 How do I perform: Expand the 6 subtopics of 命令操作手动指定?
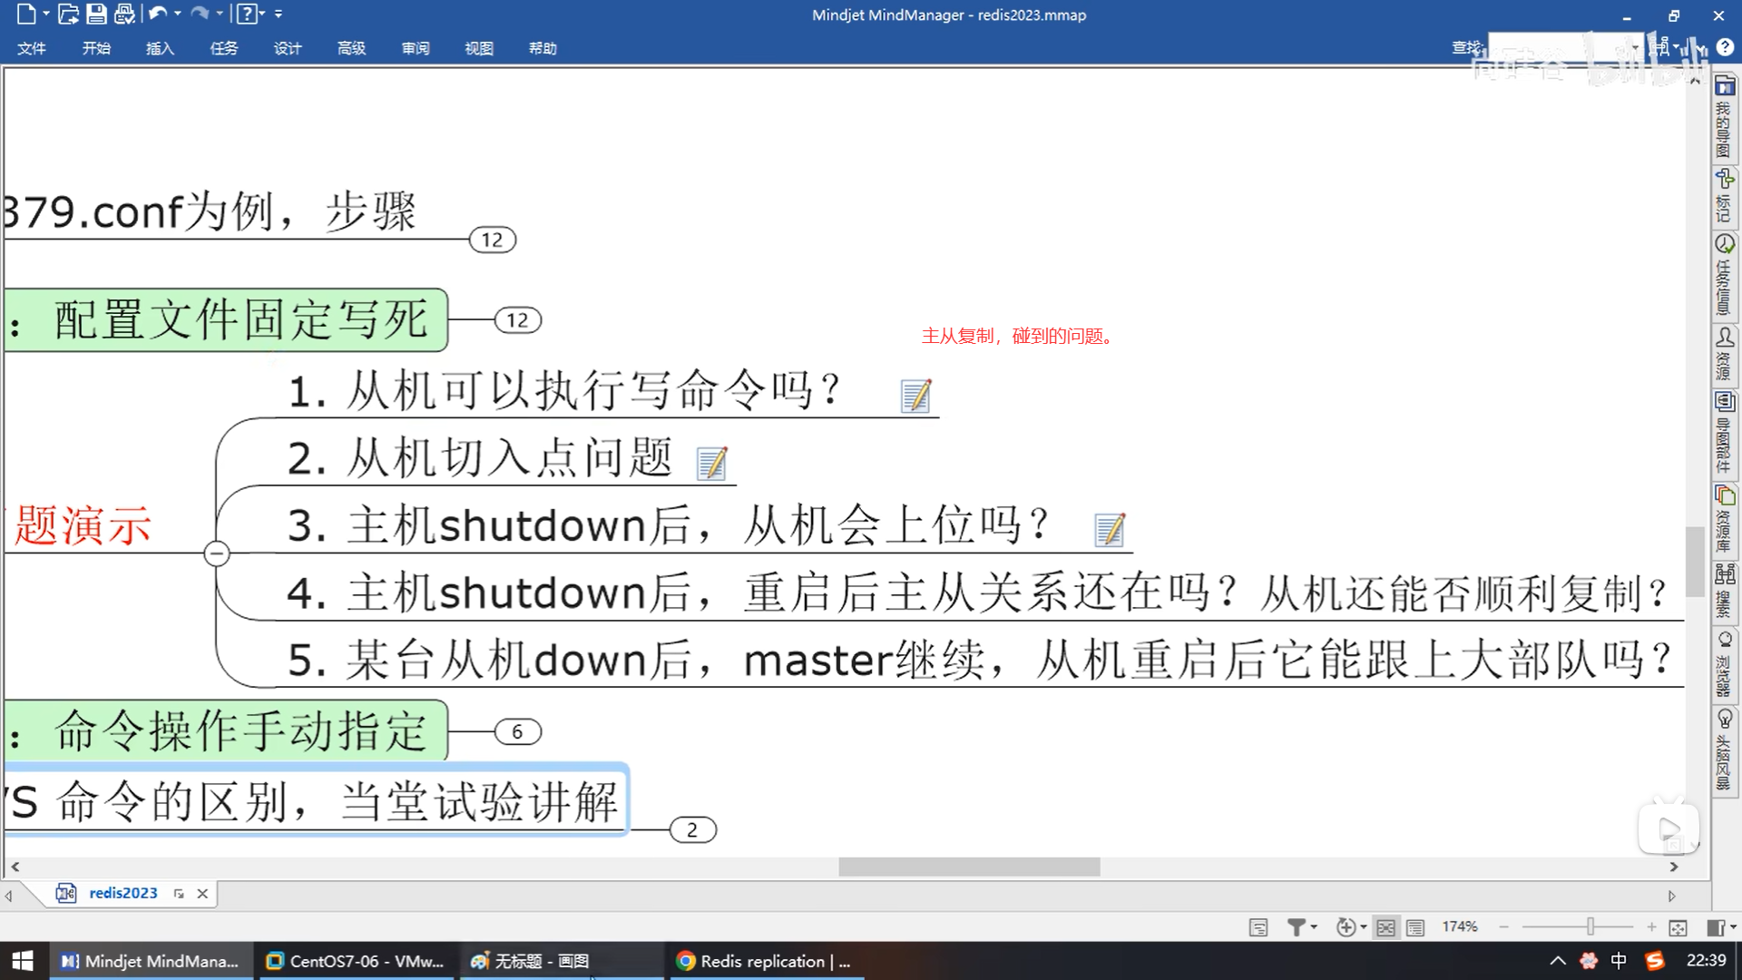(517, 732)
